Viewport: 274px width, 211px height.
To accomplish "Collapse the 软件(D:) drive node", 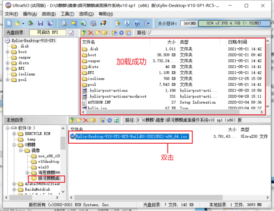I will click(x=8, y=128).
